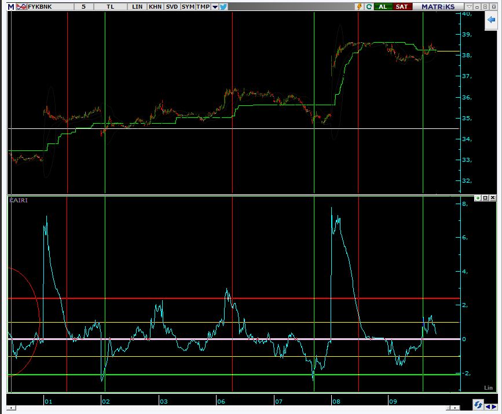Viewport: 502px width, 414px height.
Task: Open the SYM symbol menu
Action: click(188, 6)
